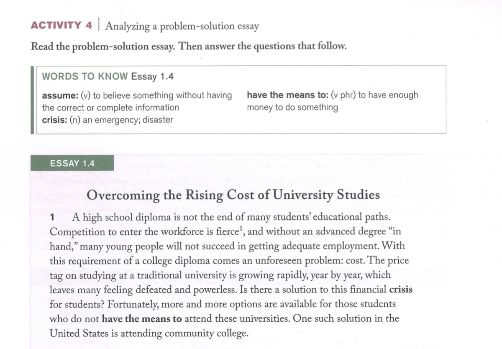Click the paragraph number 1 marker
Image resolution: width=502 pixels, height=349 pixels.
[52, 218]
